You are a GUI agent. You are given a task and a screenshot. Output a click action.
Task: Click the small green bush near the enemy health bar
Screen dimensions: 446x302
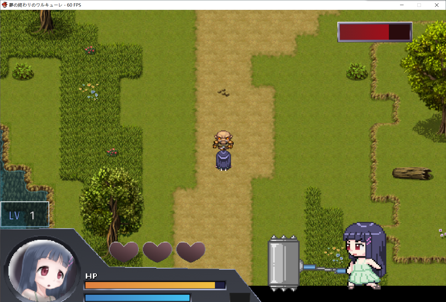tap(357, 71)
